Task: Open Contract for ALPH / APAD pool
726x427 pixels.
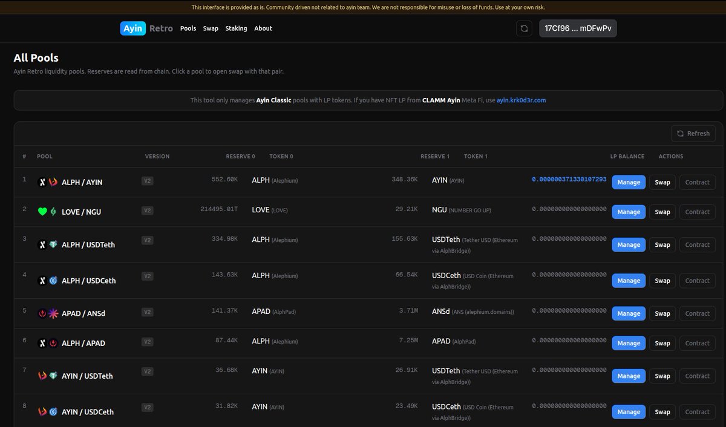Action: [x=697, y=343]
